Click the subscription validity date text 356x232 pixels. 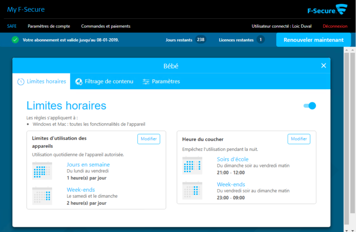[71, 40]
